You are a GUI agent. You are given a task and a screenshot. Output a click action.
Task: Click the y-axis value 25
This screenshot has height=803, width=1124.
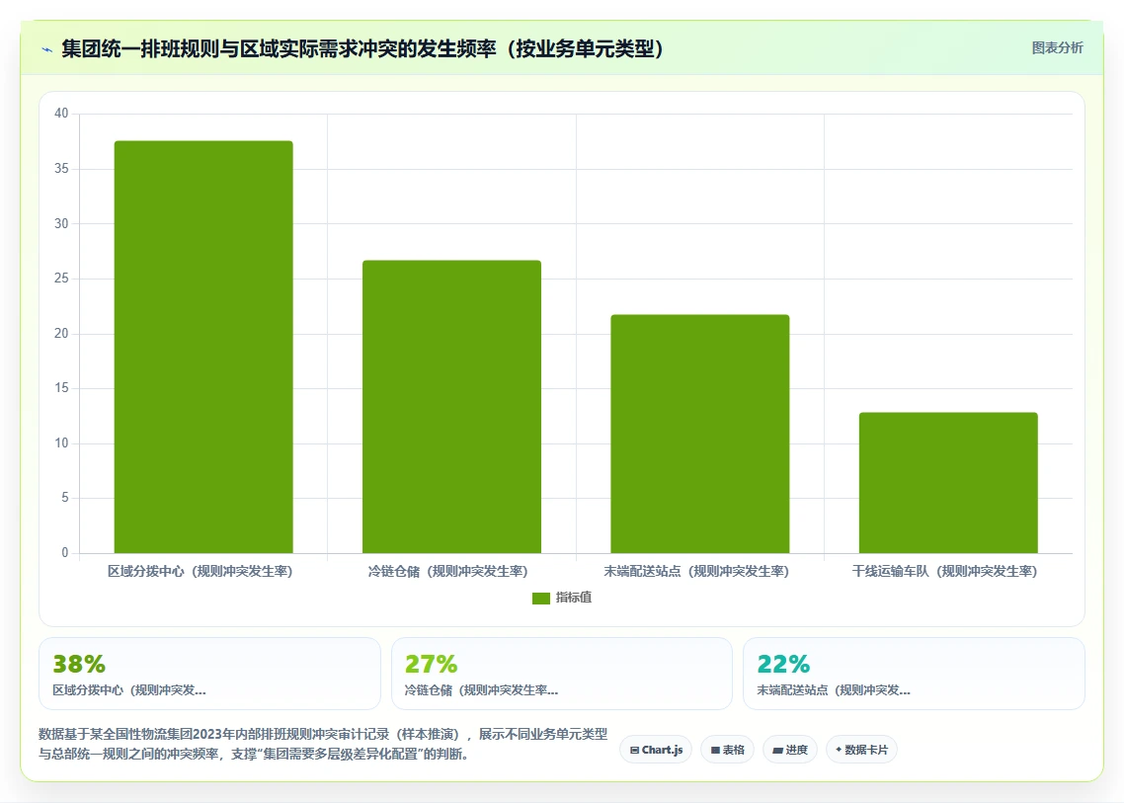[61, 279]
